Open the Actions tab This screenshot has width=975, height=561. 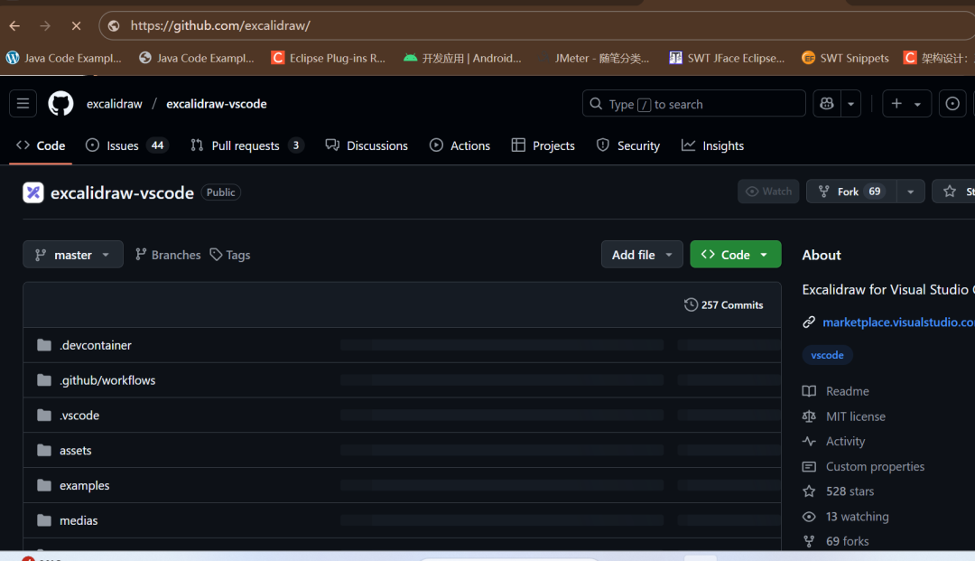[460, 145]
